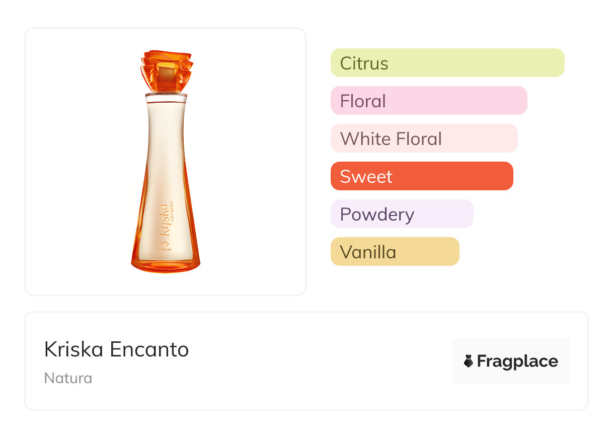Viewport: 613px width, 435px height.
Task: Click the orange flower-shaped bottle cap
Action: point(166,69)
